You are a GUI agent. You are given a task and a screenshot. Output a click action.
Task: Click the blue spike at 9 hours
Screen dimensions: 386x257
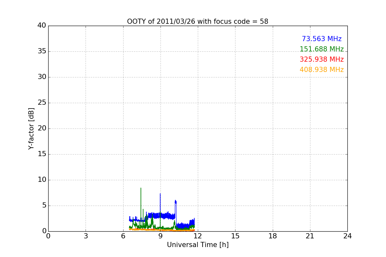point(160,194)
